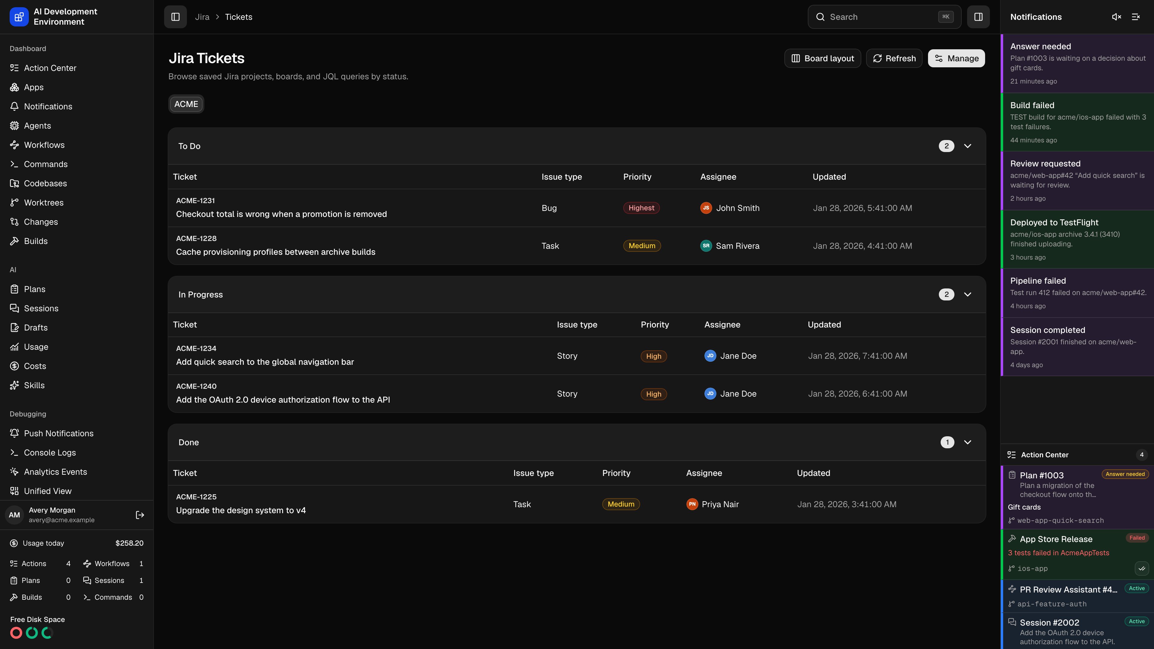The image size is (1154, 649).
Task: Select the Push Notifications sidebar icon
Action: pyautogui.click(x=14, y=434)
